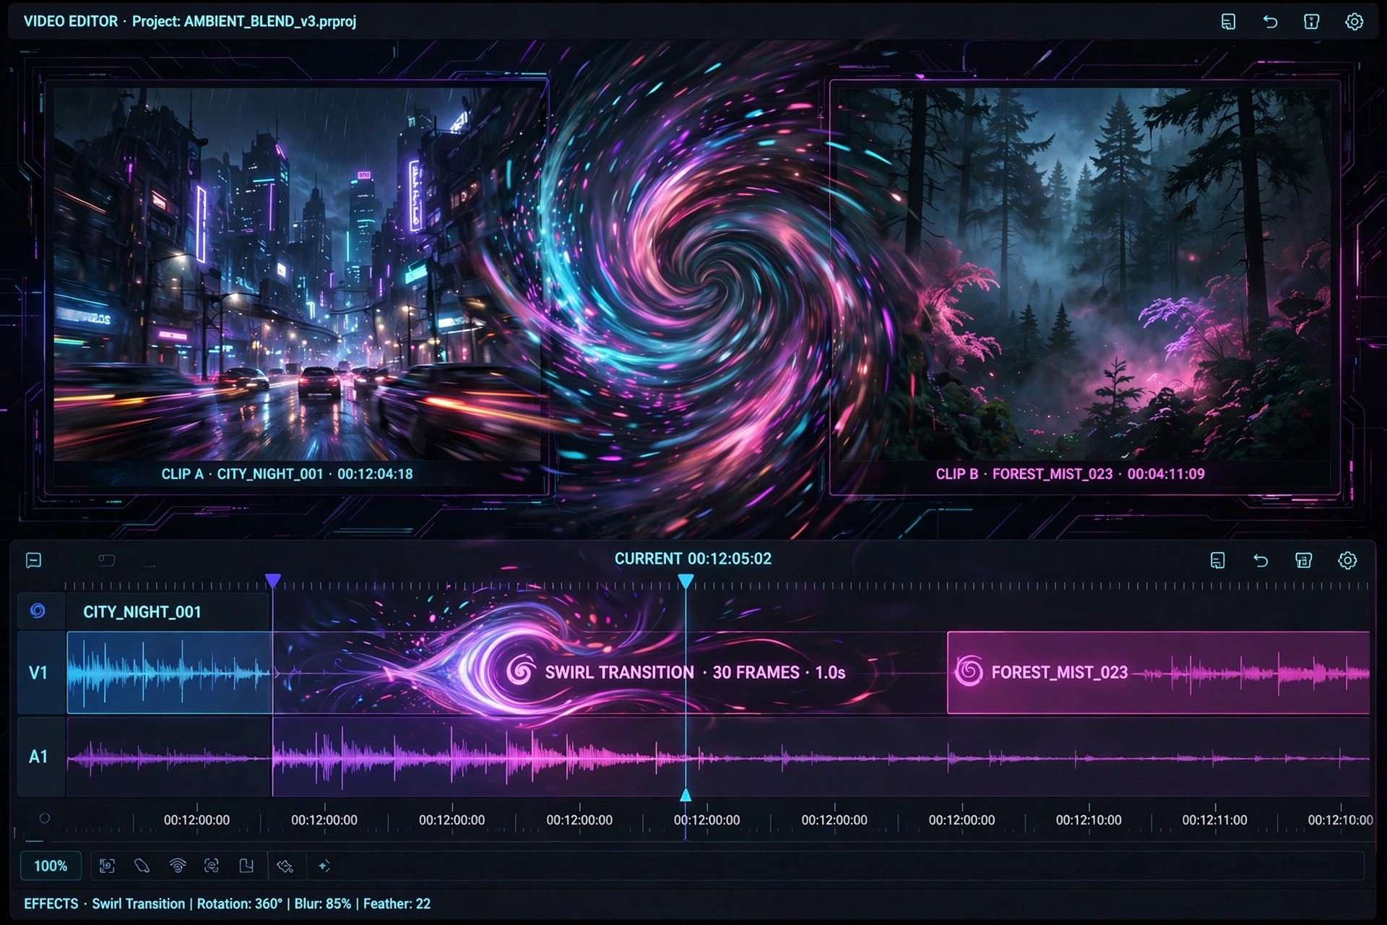1387x925 pixels.
Task: Click the Clip A city night preview
Action: click(297, 275)
